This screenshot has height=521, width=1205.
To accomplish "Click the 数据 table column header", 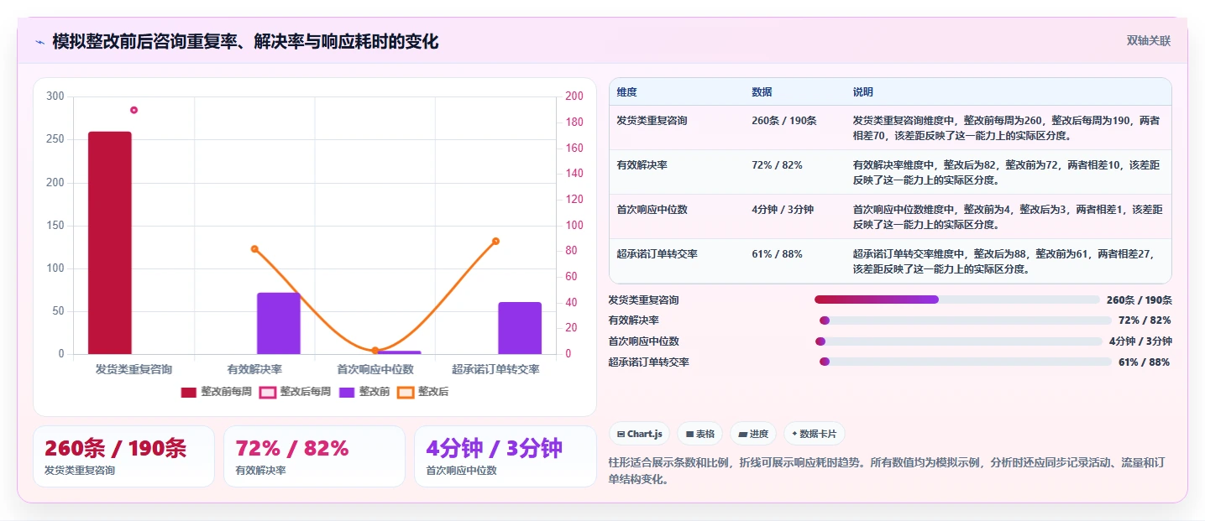I will [x=762, y=91].
